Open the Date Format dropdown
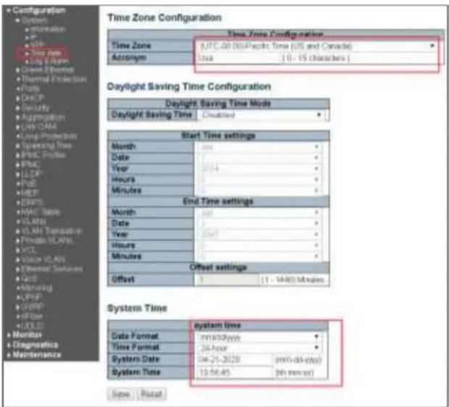Screen dimensions: 449x407 click(x=259, y=337)
